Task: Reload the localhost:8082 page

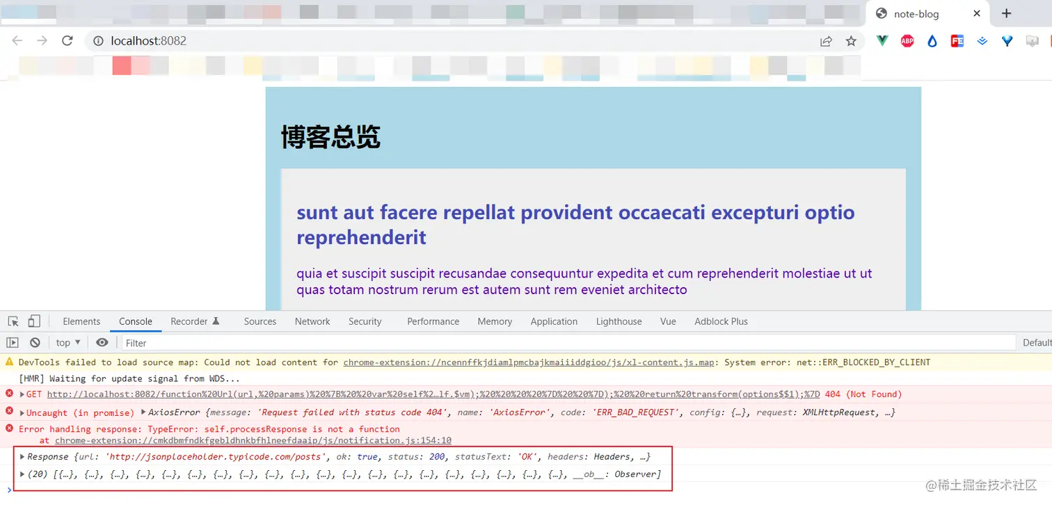Action: pos(67,40)
